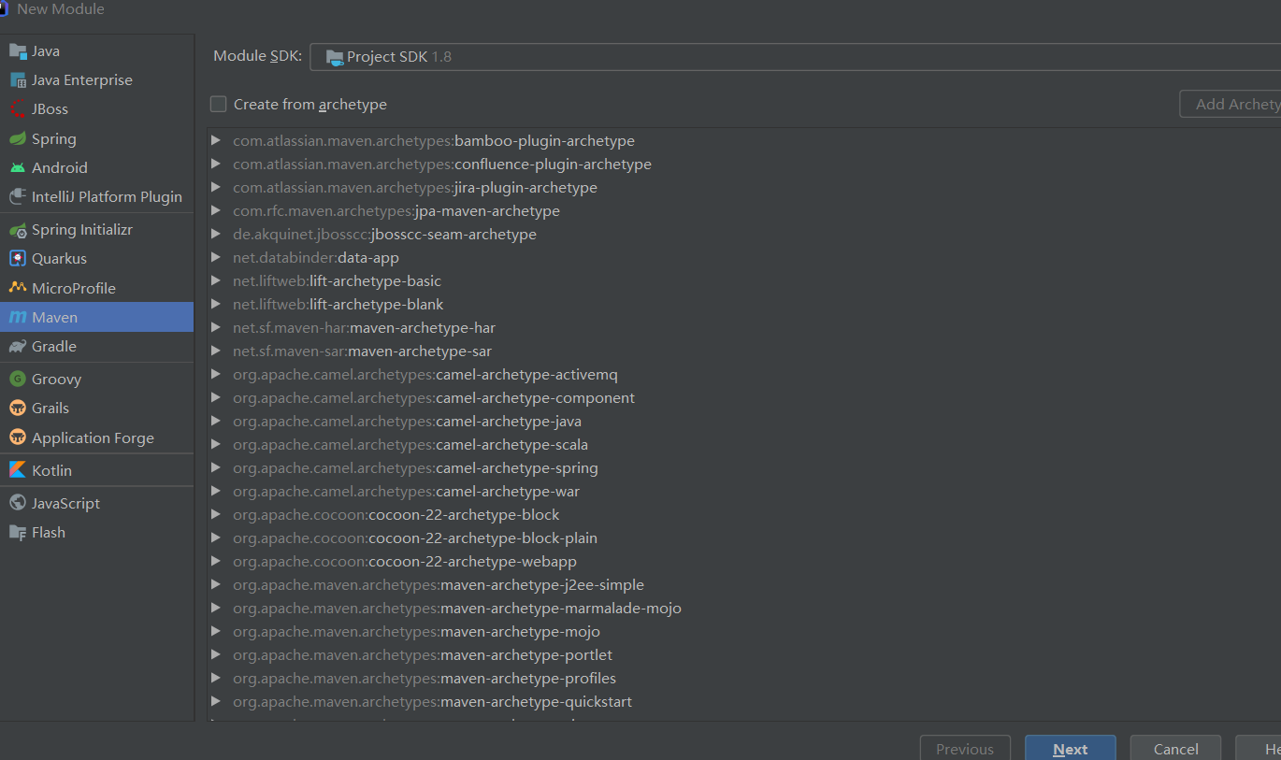Click the Gradle elephant icon
1281x760 pixels.
[x=17, y=347]
